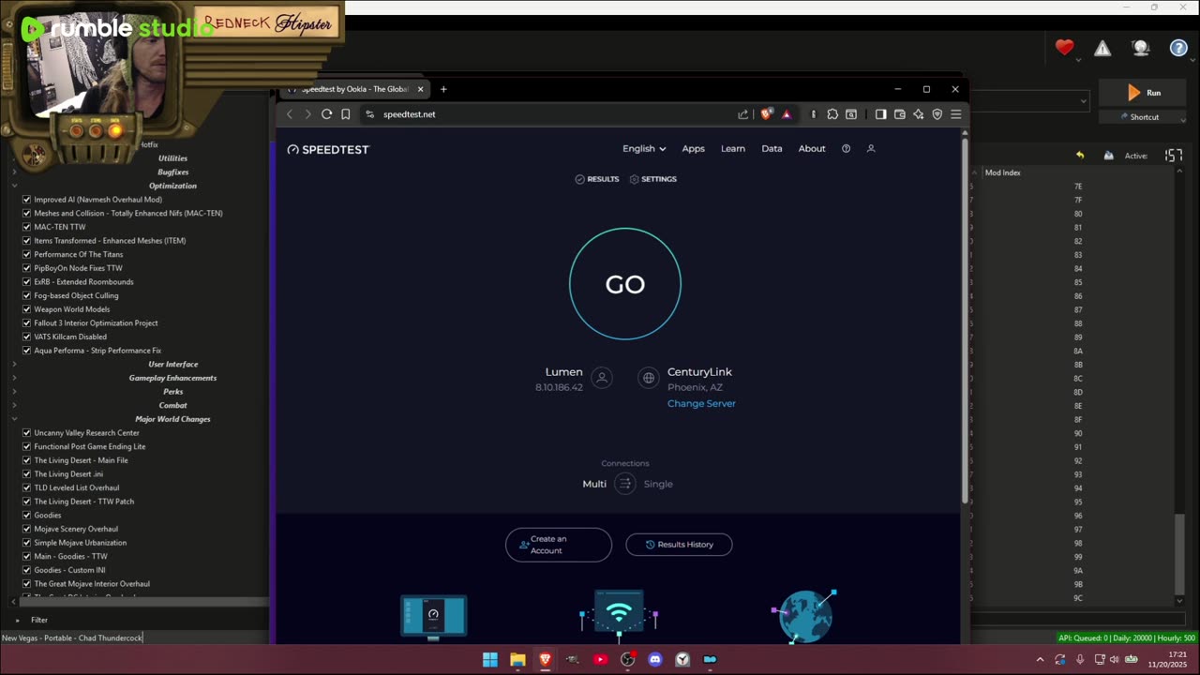Open Brave Wallet icon
Viewport: 1200px width, 675px height.
pyautogui.click(x=899, y=114)
